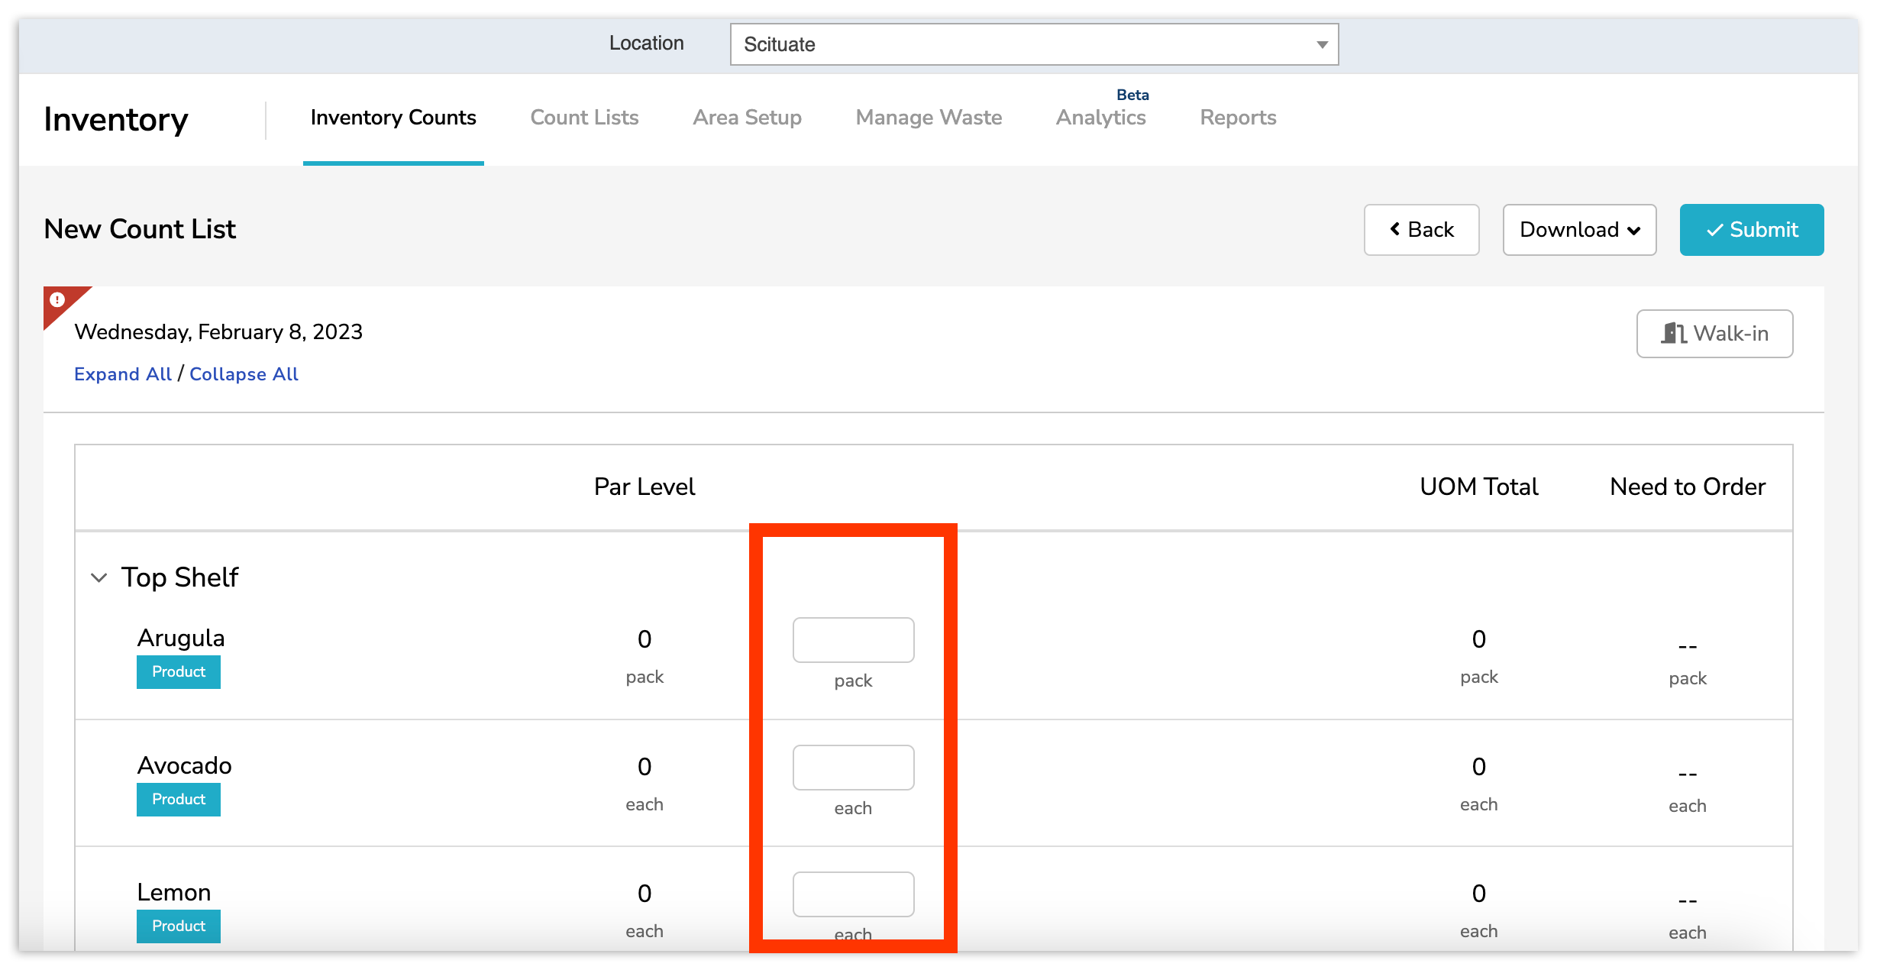Collapse the Top Shelf section
The height and width of the screenshot is (970, 1877).
pyautogui.click(x=99, y=577)
